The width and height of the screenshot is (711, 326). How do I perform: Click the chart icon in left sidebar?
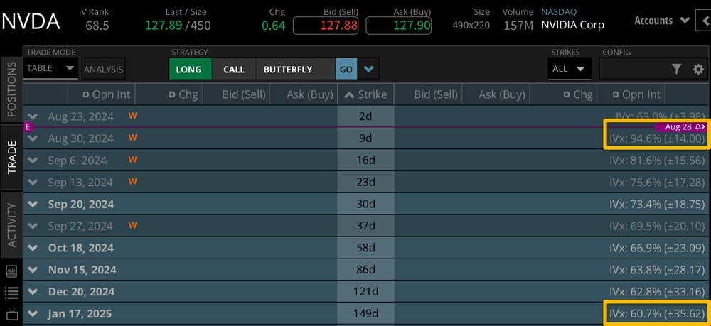pos(11,271)
